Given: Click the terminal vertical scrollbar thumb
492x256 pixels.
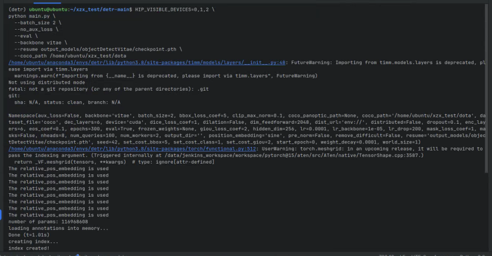Looking at the screenshot, I should point(486,88).
